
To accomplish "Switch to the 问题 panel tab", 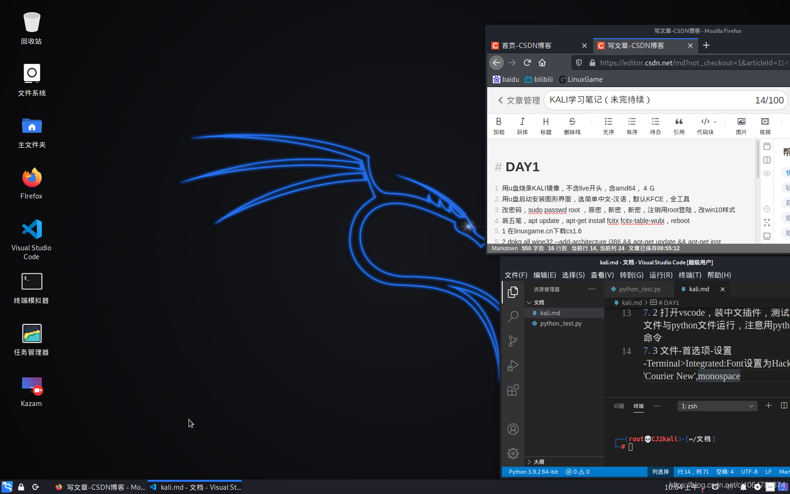I will coord(619,406).
